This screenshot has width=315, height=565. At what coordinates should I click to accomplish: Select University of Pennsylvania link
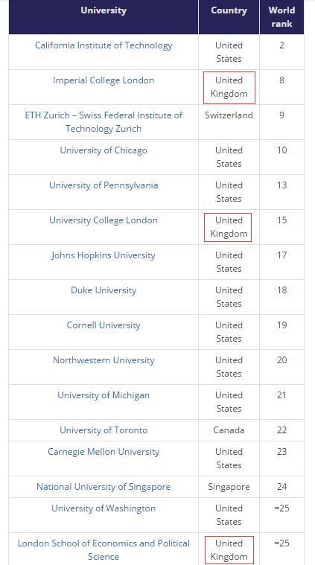104,185
